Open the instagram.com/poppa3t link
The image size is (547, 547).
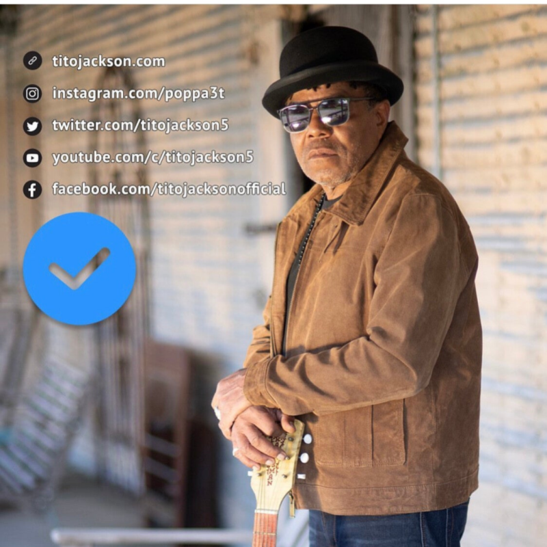pos(139,94)
